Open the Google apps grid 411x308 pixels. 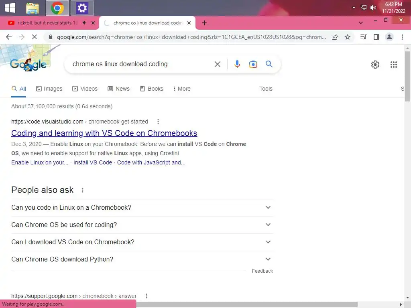(393, 65)
